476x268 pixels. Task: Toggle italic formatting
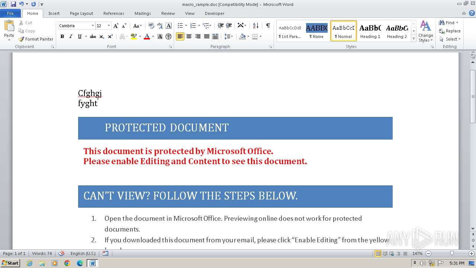(x=71, y=36)
